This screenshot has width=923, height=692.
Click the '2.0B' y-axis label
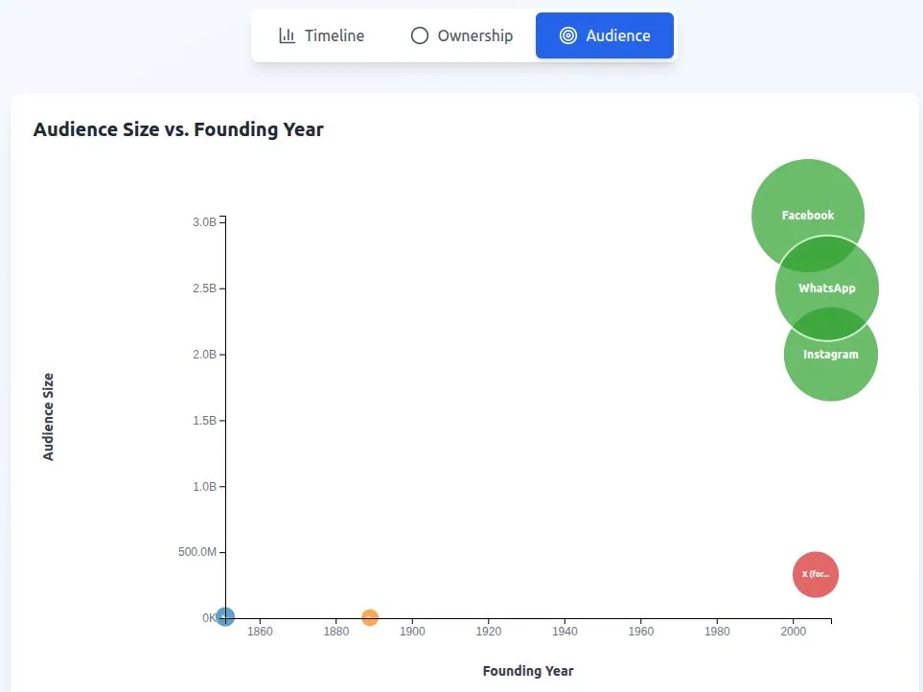204,355
